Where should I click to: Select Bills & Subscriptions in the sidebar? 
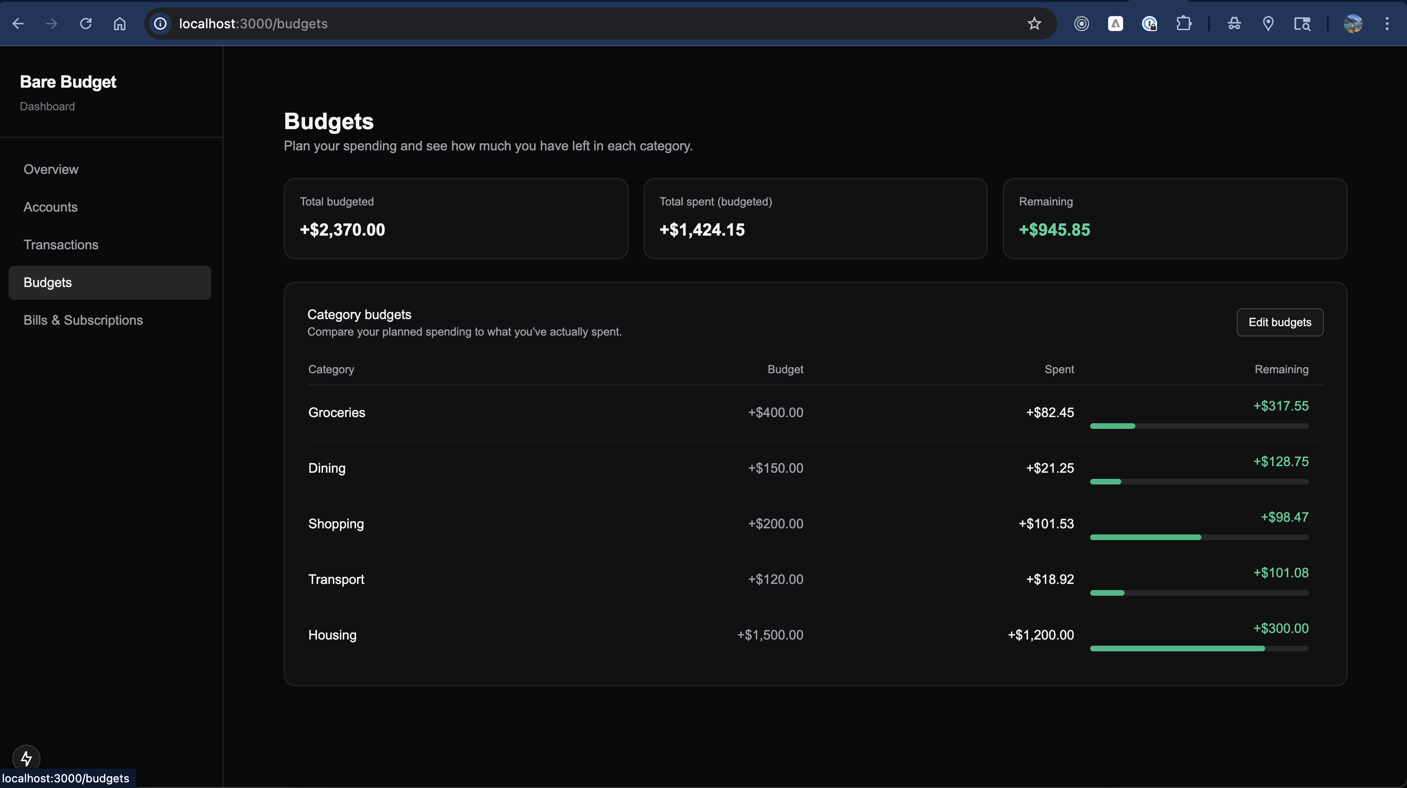tap(83, 320)
